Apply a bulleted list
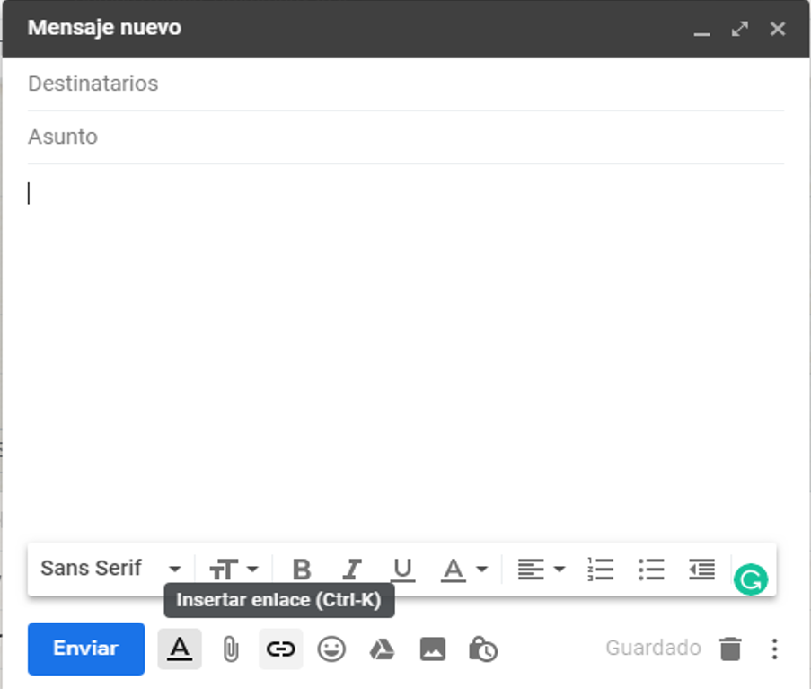This screenshot has width=811, height=689. [x=651, y=569]
